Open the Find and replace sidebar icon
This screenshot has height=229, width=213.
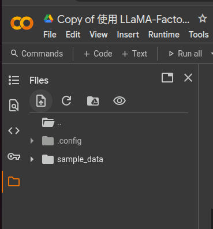(14, 105)
